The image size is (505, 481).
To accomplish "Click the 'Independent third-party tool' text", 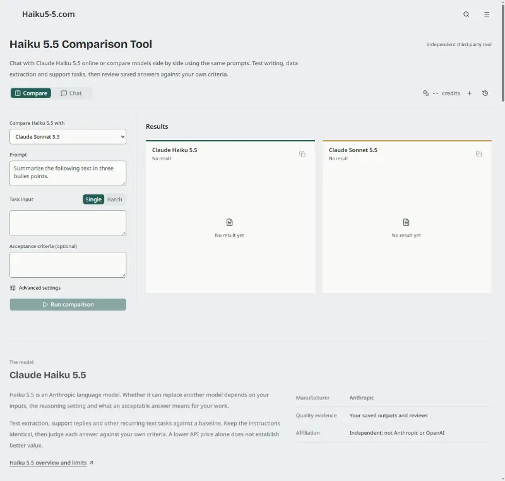I will tap(459, 44).
